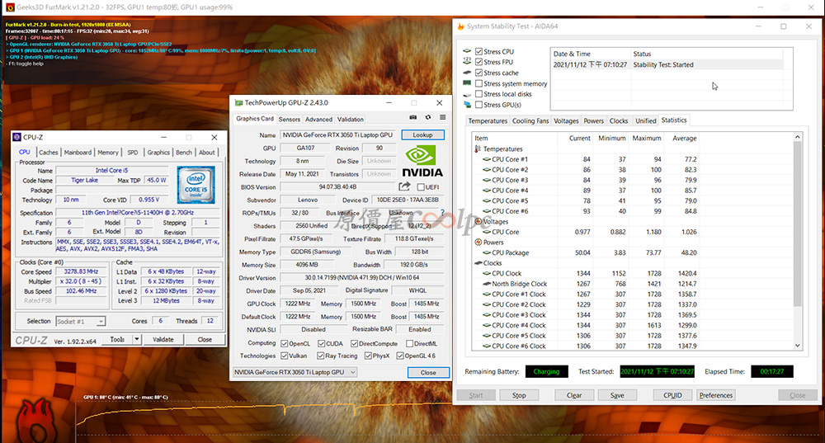Toggle the Stress cache checkbox
The height and width of the screenshot is (443, 825).
click(x=478, y=73)
